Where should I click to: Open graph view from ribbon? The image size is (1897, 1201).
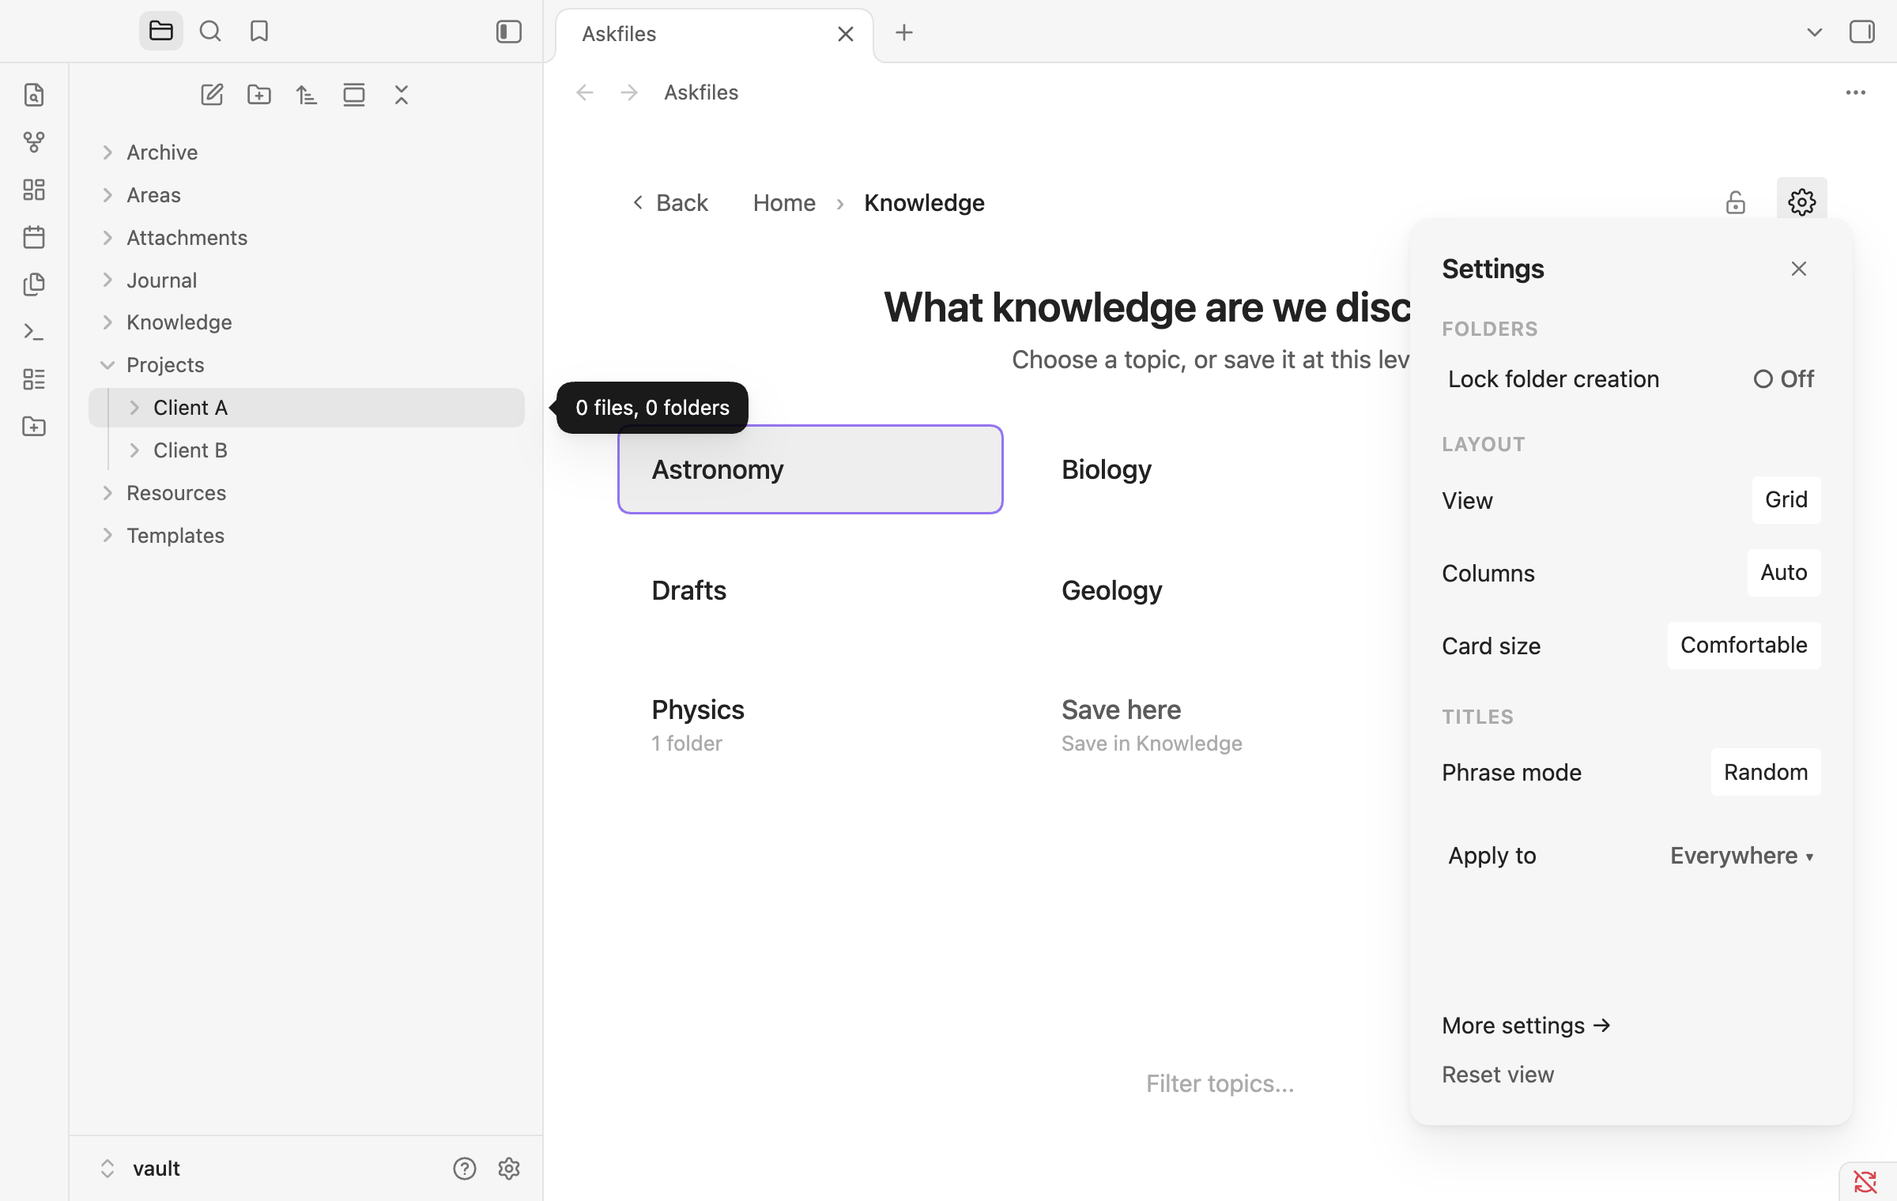pos(34,142)
